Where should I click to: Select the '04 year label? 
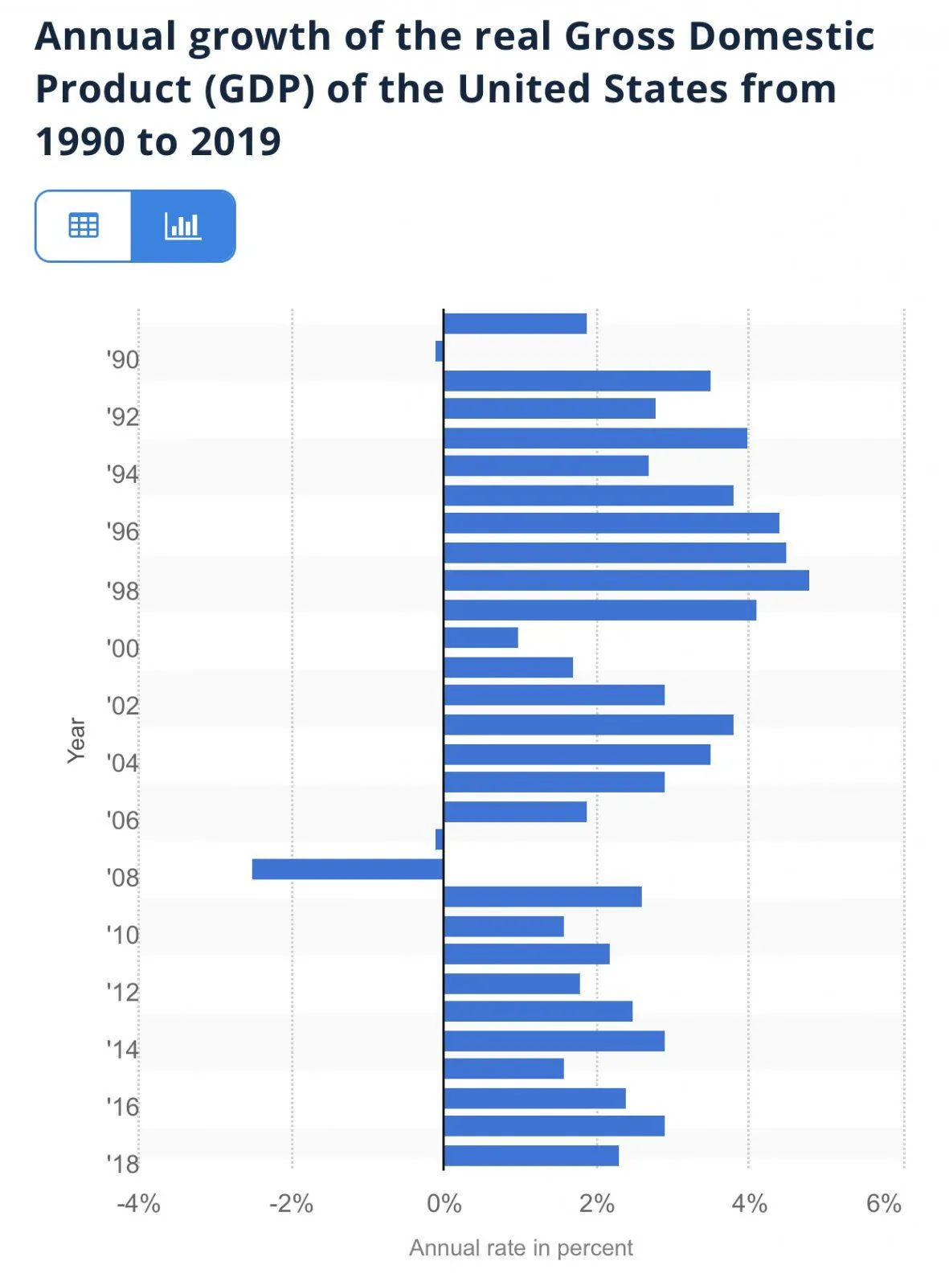(x=123, y=762)
